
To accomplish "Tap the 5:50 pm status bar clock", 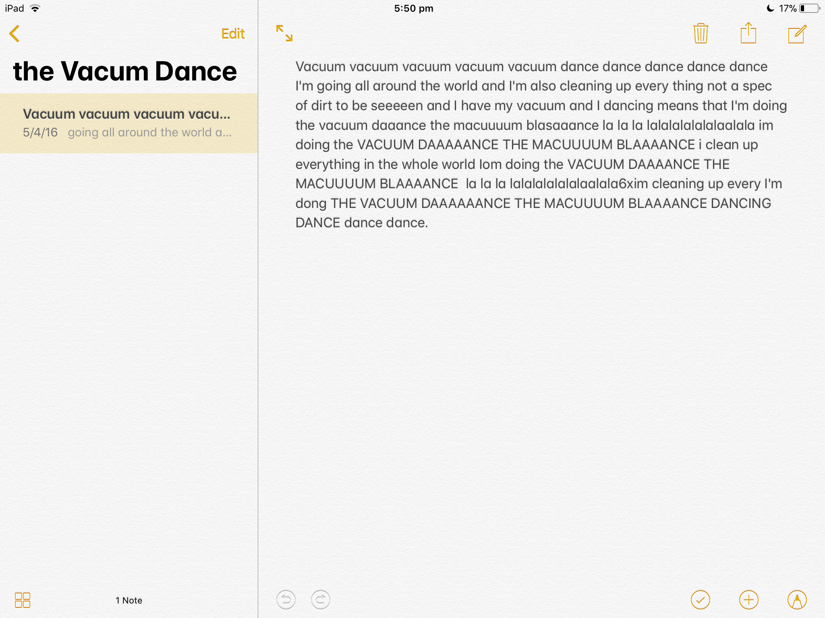I will [x=414, y=8].
